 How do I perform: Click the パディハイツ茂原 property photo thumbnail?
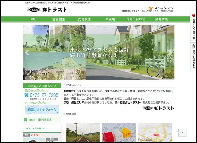point(34,140)
